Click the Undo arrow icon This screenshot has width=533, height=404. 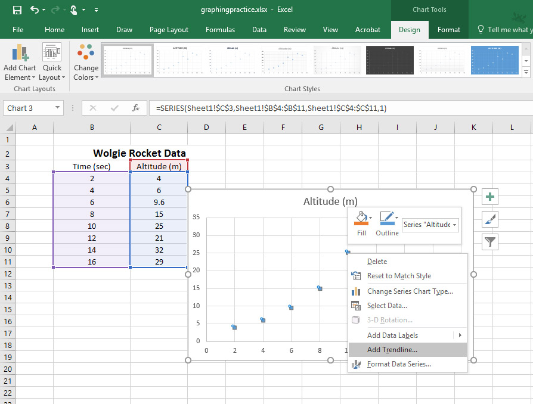coord(35,10)
